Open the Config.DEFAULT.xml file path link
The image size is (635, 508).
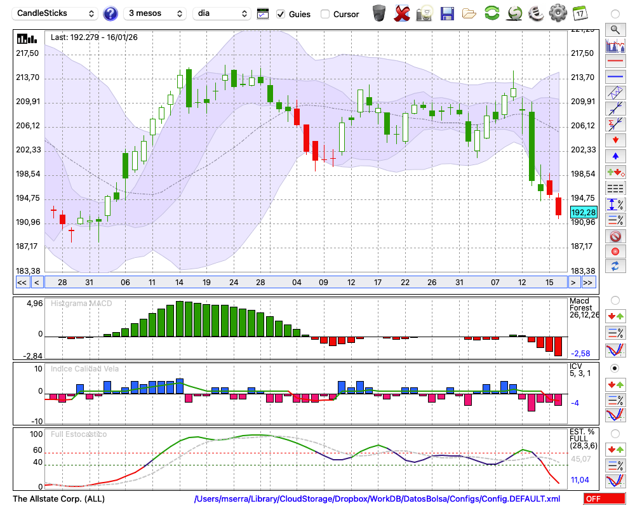pos(377,499)
